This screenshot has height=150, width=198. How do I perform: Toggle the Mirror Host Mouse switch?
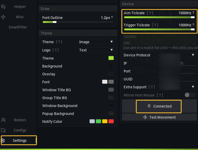pyautogui.click(x=190, y=95)
